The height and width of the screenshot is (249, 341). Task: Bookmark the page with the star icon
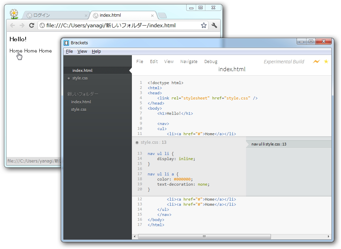pos(204,25)
